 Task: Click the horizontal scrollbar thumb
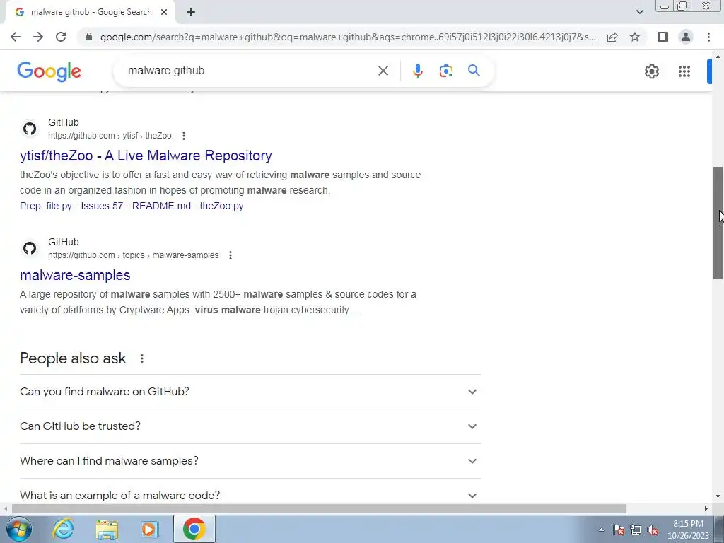319,508
